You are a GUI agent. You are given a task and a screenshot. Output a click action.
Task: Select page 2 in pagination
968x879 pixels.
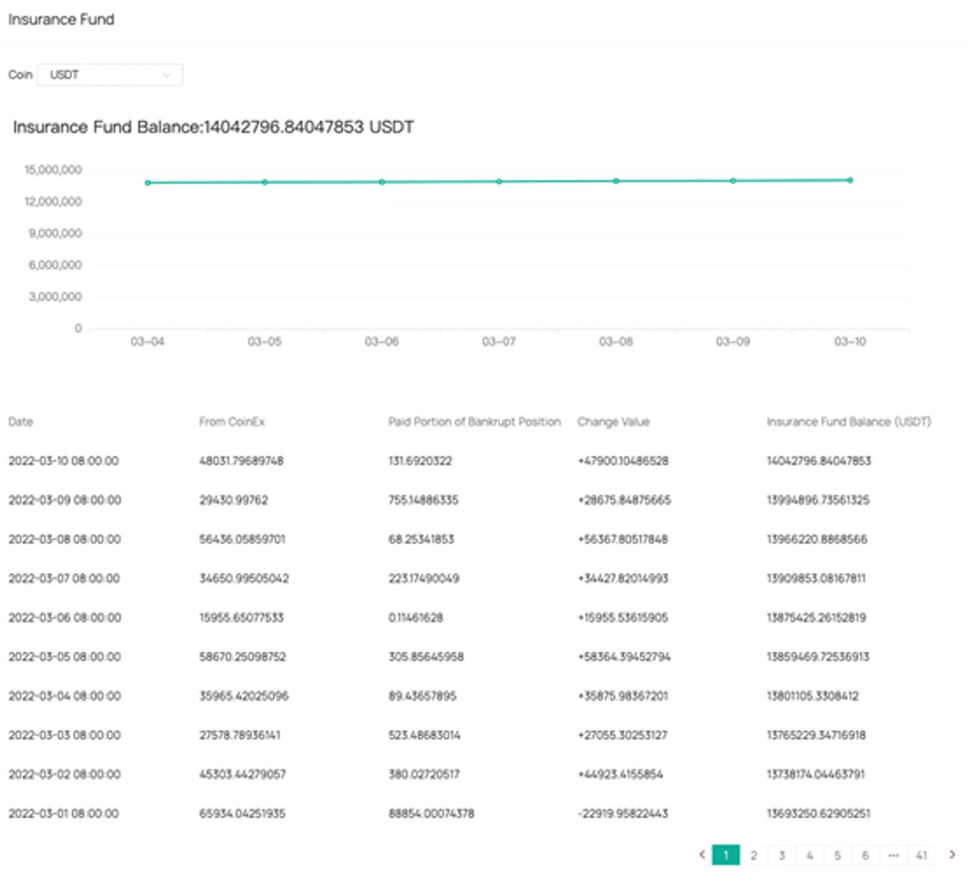[754, 855]
